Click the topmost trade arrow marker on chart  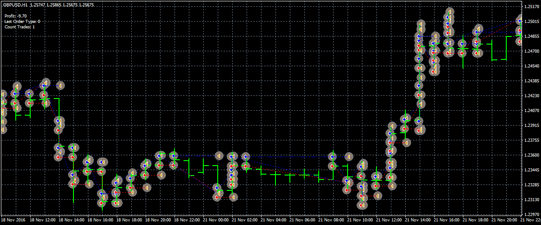pyautogui.click(x=449, y=12)
